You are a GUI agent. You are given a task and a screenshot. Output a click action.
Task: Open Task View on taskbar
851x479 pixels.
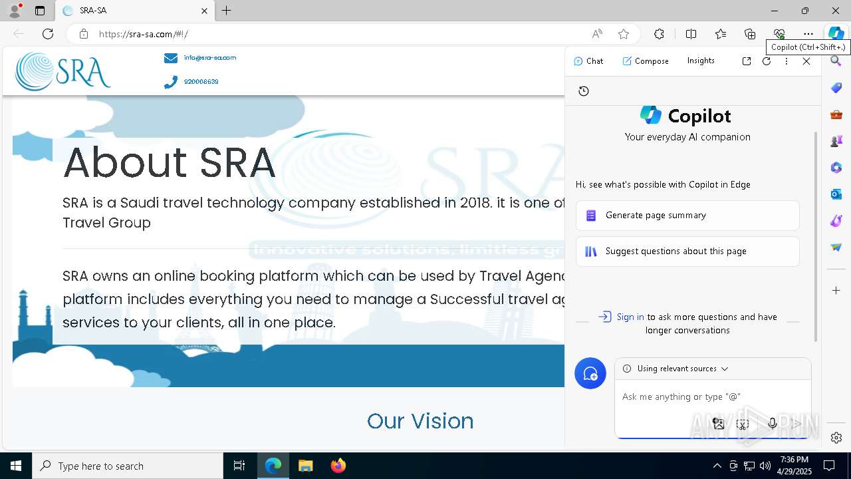click(239, 466)
